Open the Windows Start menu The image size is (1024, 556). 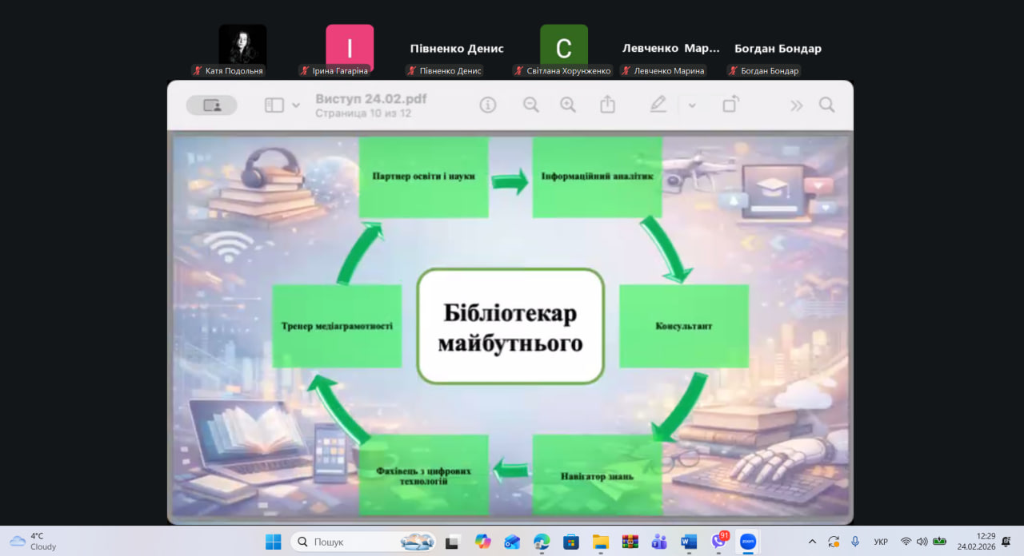pos(274,542)
